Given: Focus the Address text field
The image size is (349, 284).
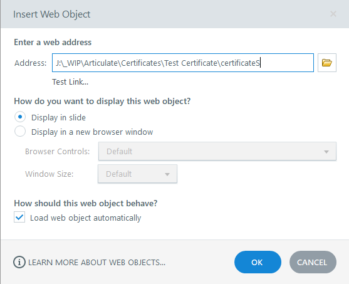Looking at the screenshot, I should (x=183, y=63).
